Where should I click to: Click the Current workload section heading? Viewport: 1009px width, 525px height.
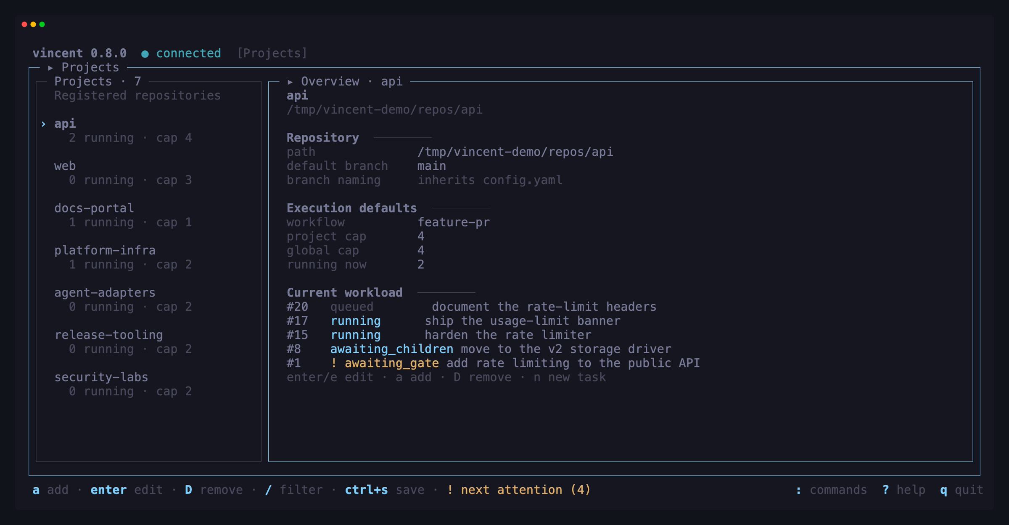[345, 293]
